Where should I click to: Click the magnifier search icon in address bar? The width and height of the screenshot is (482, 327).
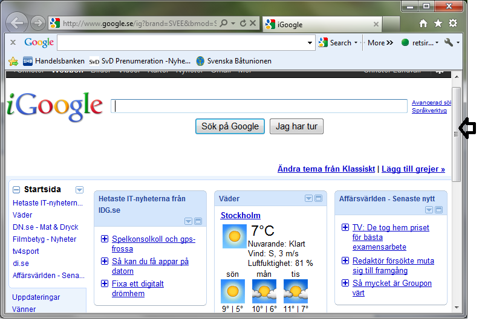click(224, 24)
